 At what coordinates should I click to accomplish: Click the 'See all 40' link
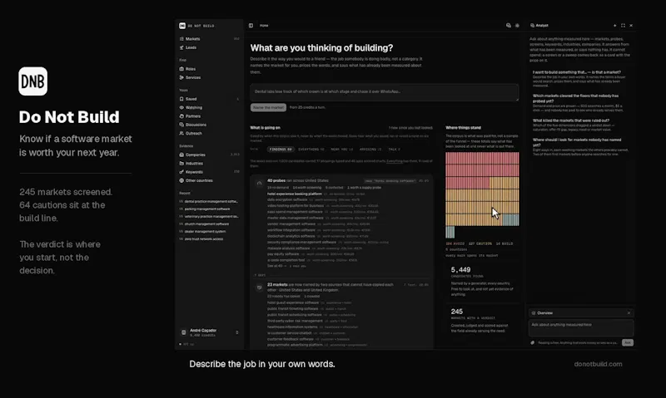[x=276, y=266]
